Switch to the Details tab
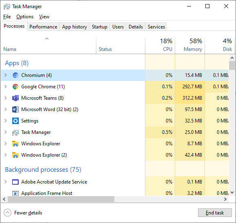Viewport: 236px width, 223px height. click(x=136, y=27)
